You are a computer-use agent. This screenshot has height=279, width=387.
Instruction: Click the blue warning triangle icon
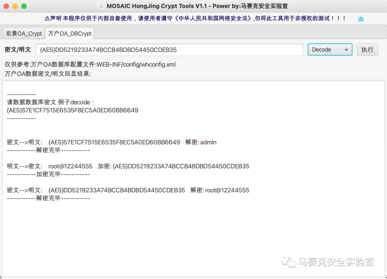[361, 19]
